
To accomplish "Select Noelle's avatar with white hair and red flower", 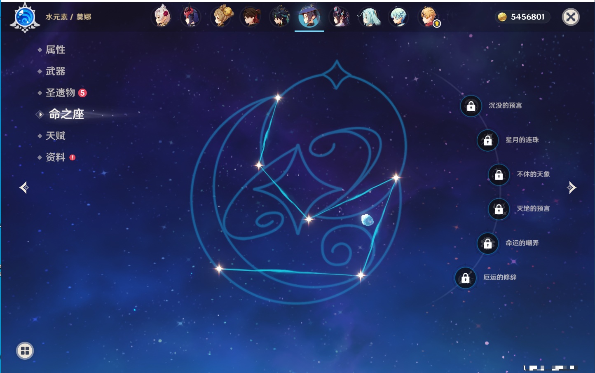I will (162, 17).
